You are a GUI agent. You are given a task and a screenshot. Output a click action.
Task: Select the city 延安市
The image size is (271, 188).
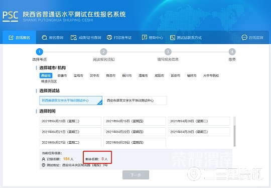(176, 75)
